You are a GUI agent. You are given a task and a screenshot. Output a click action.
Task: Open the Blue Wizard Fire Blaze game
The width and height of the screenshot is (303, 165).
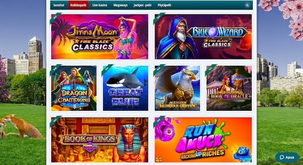(203, 37)
